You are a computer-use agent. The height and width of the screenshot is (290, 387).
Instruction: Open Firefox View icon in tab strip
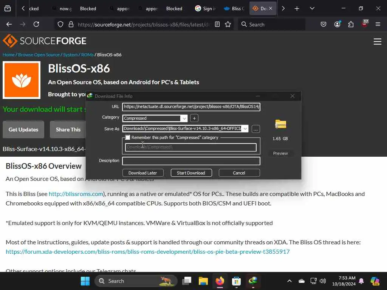tap(8, 8)
